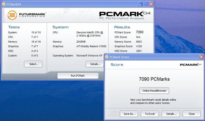This screenshot has height=121, width=205.
Task: Click 'View your benchmark result details online' text
Action: point(153,100)
